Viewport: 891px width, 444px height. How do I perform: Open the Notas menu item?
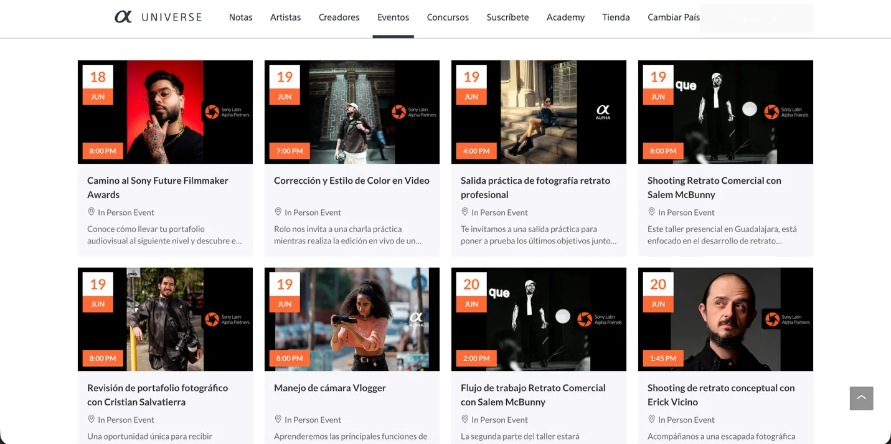(240, 17)
